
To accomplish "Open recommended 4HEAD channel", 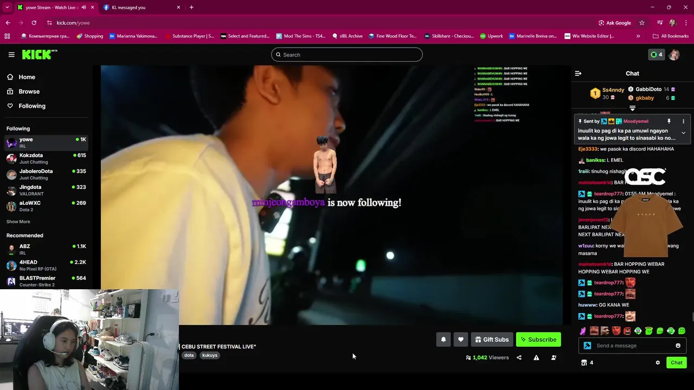I will pyautogui.click(x=46, y=265).
